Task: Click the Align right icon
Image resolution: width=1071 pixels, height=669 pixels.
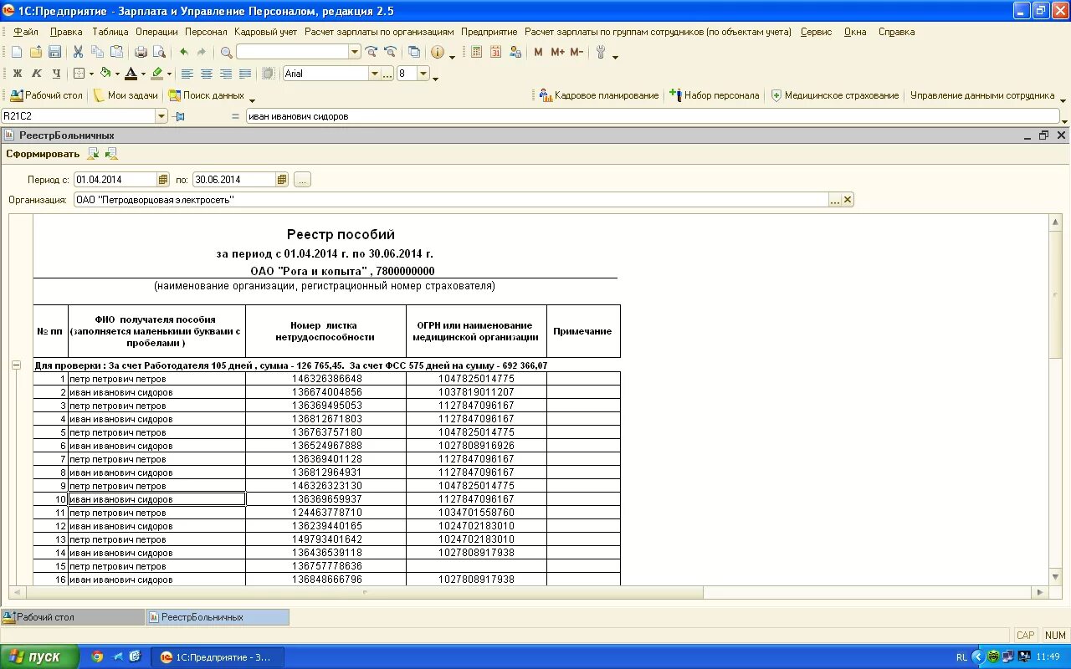Action: click(226, 74)
